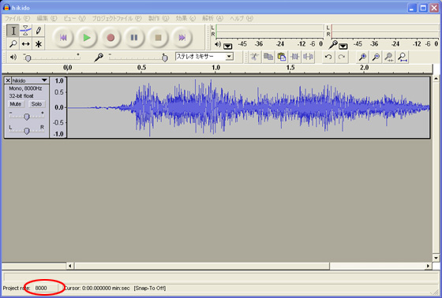
Task: Redo the last undone action
Action: tap(342, 57)
